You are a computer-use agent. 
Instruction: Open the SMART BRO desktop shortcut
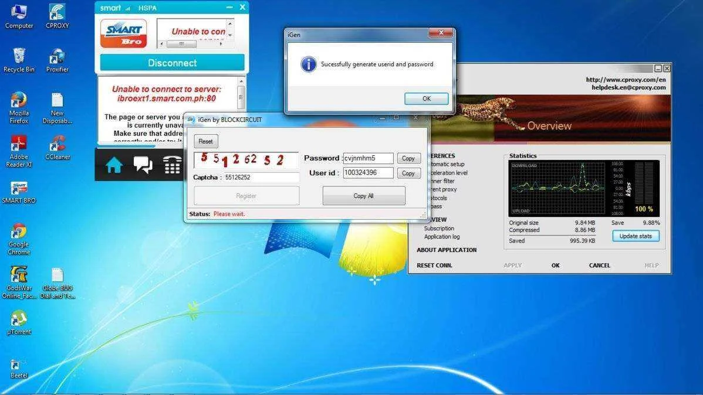click(x=19, y=193)
